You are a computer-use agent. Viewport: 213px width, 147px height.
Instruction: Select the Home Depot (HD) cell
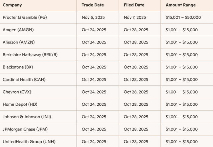20,104
